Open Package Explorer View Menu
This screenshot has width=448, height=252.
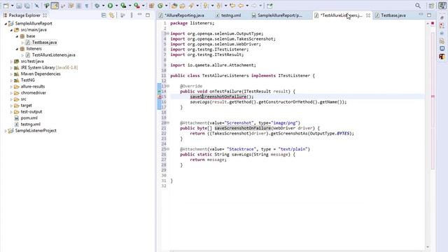tap(132, 15)
